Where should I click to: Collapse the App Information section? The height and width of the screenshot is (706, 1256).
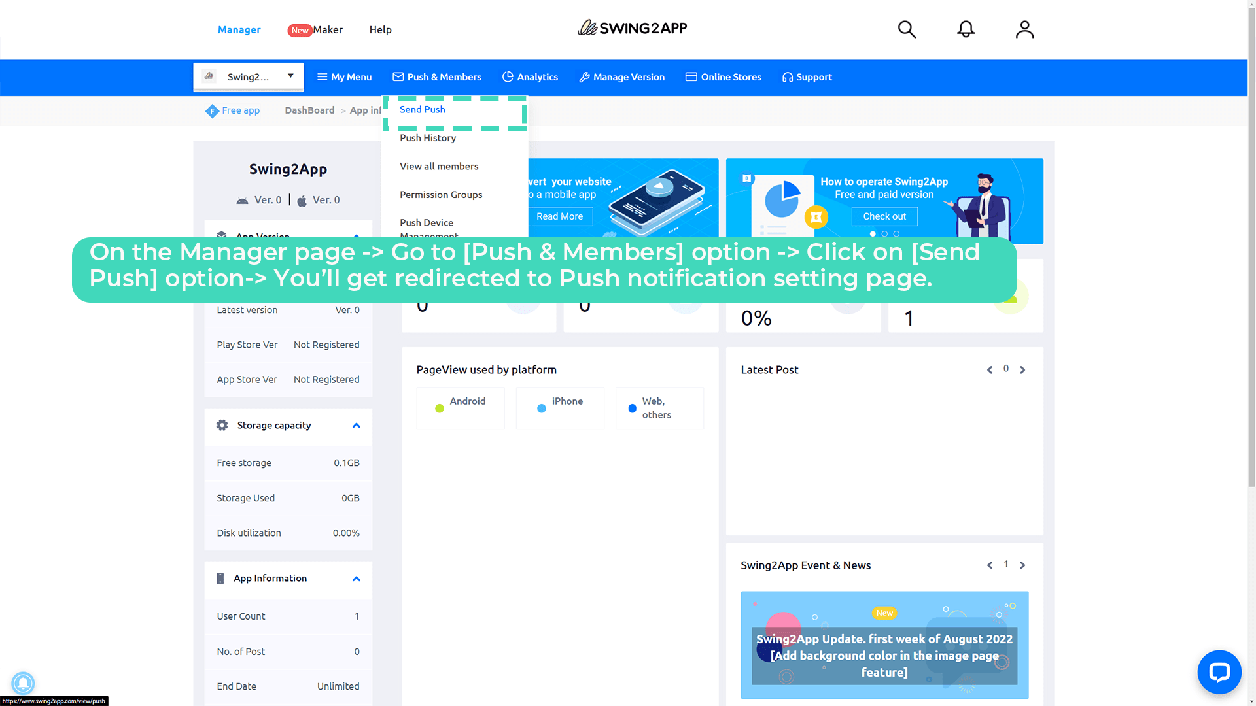[357, 579]
